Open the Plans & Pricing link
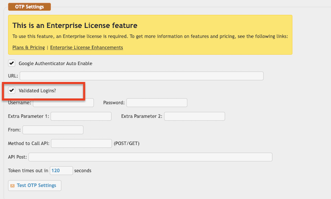331x199 pixels. (28, 47)
